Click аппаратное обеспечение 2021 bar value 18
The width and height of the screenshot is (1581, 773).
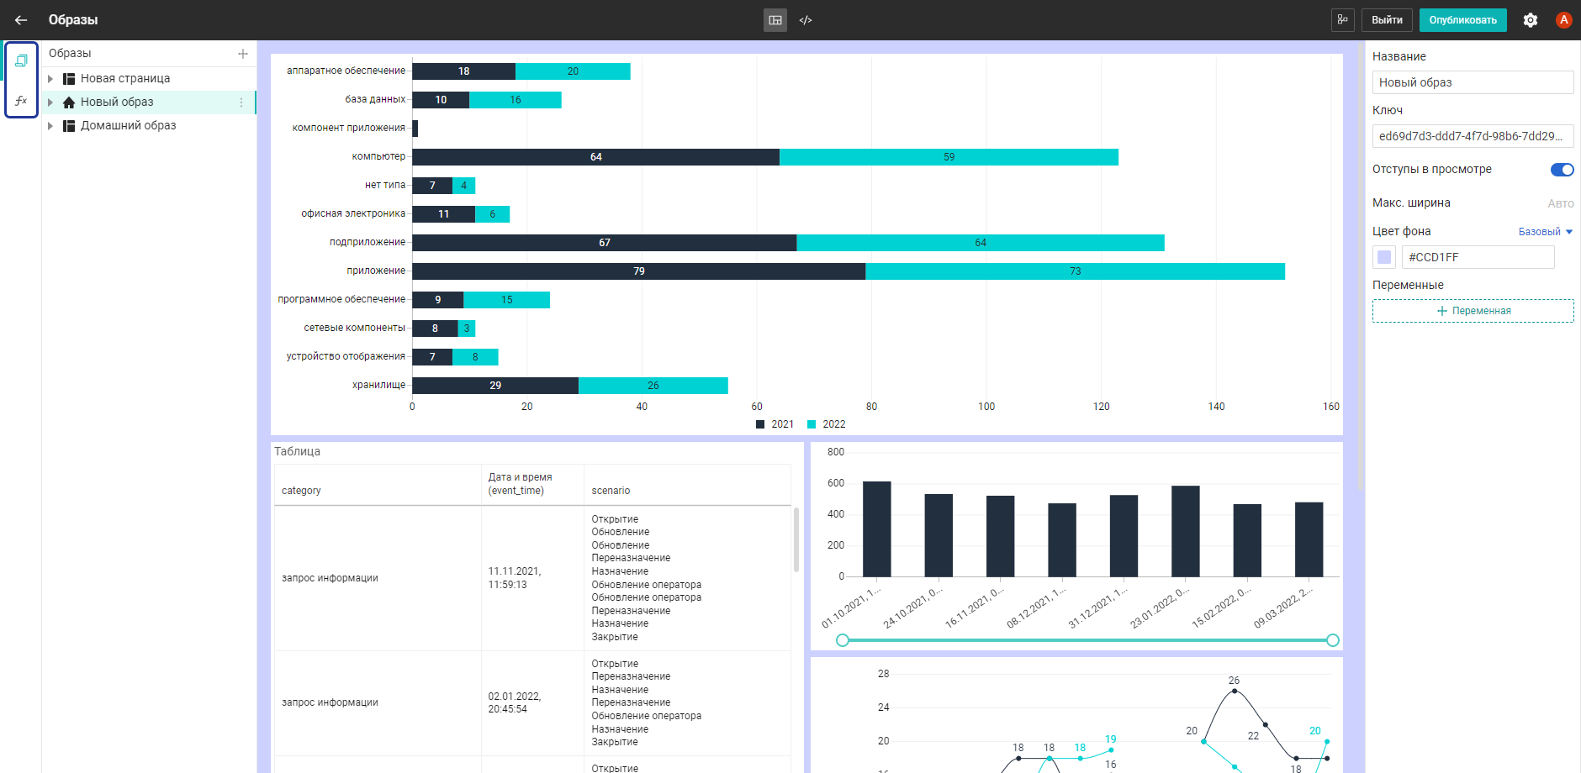[x=463, y=71]
